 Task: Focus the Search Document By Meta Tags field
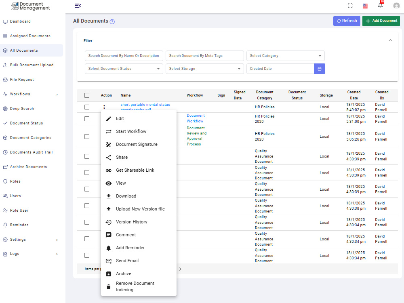204,56
